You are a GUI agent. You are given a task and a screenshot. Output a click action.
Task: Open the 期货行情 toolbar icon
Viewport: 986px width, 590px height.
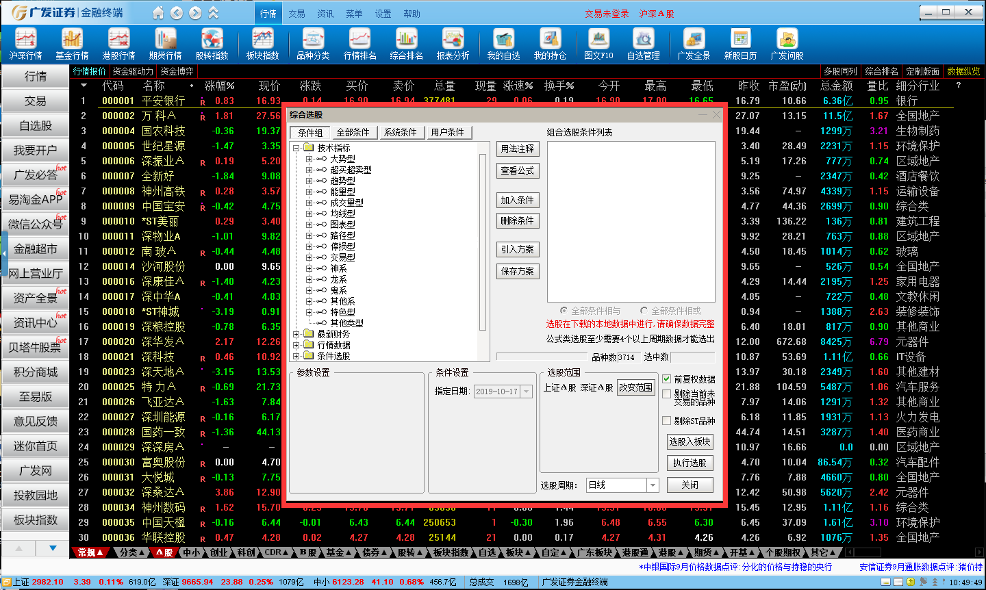click(165, 44)
